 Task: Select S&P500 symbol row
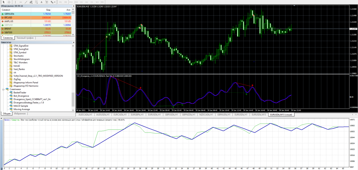pyautogui.click(x=36, y=32)
